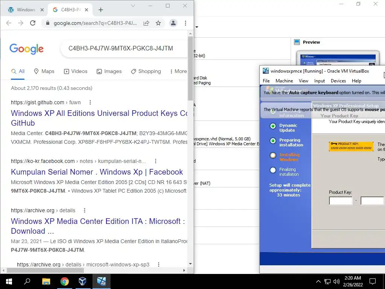Viewport: 385px width, 289px height.
Task: Select the Shopping search tab
Action: point(146,71)
